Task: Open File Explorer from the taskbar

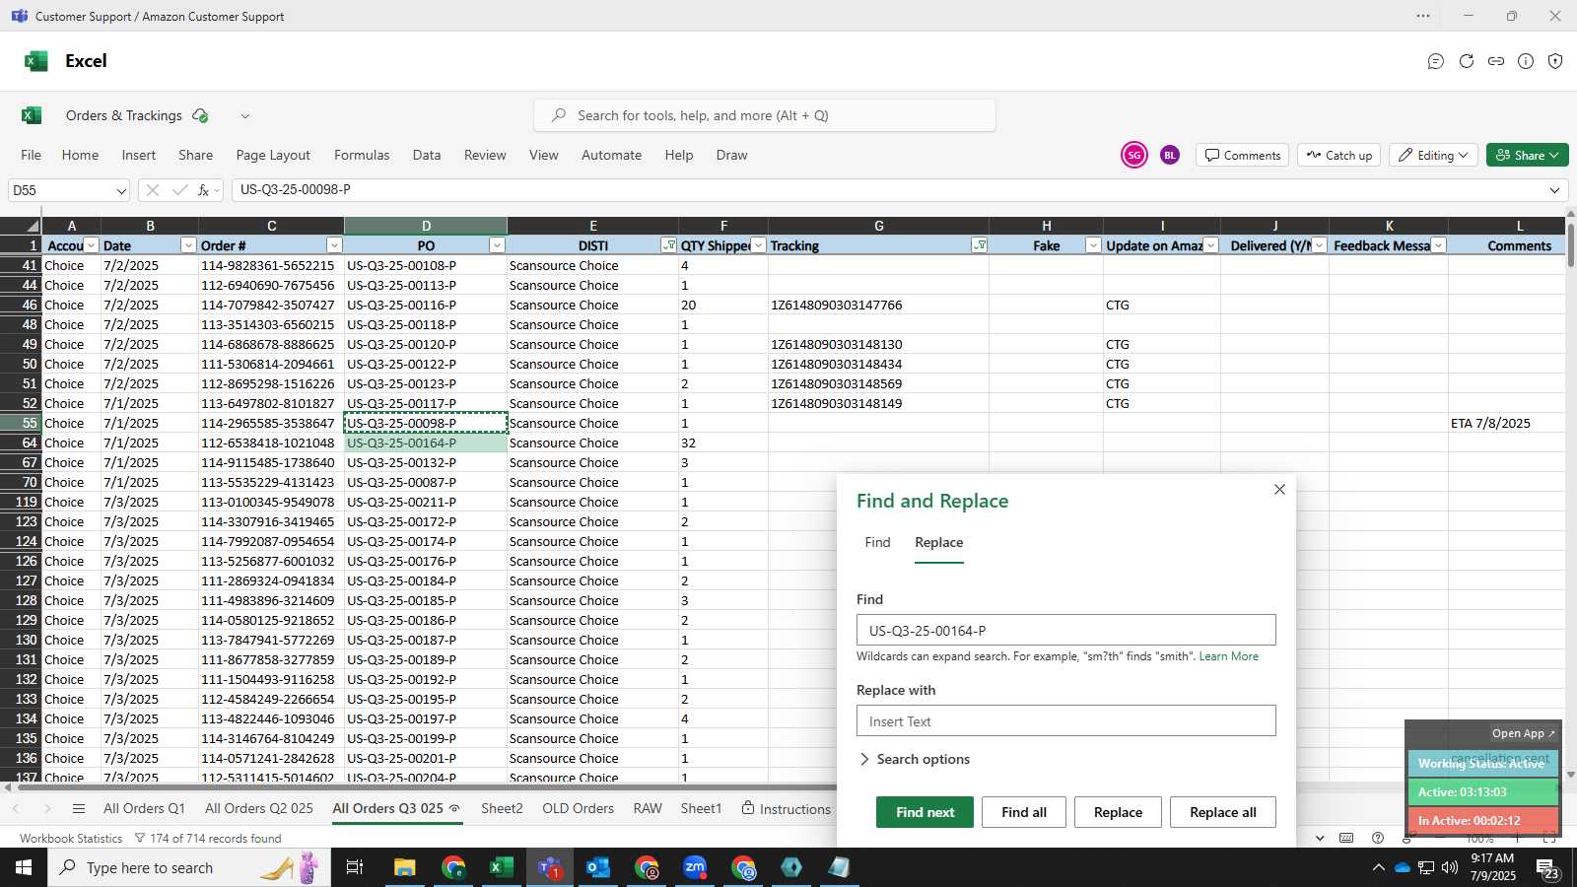Action: 405,867
